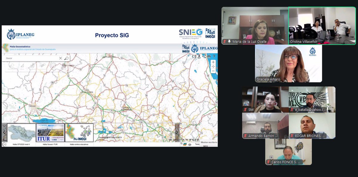Select Maria de la Luz Ovalle video
The width and height of the screenshot is (358, 177).
coord(255,26)
